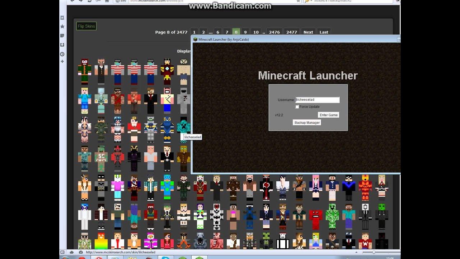Viewport: 460px width, 259px height.
Task: Click the large 'Minecraft Launcher' heading
Action: pos(308,76)
